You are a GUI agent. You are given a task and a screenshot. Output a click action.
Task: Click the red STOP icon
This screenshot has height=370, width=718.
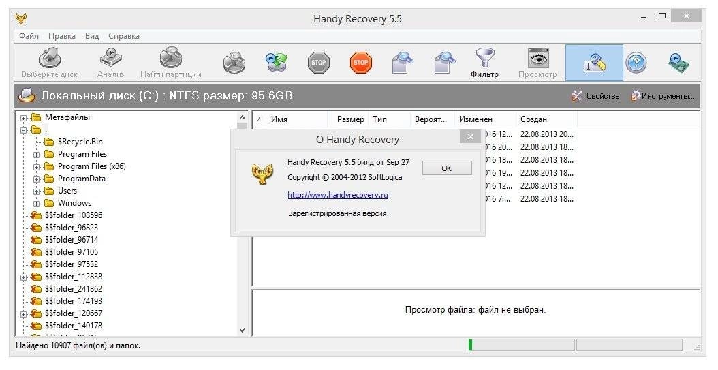(361, 63)
